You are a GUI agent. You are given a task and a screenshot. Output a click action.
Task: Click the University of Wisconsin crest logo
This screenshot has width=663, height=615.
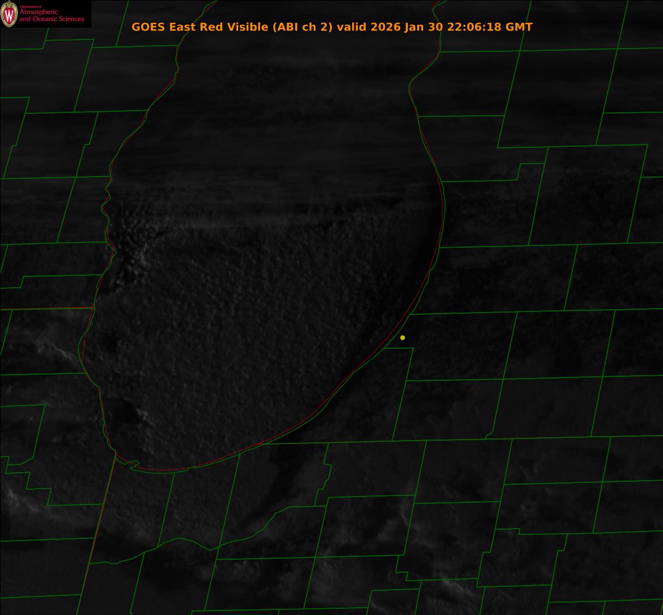coord(9,14)
